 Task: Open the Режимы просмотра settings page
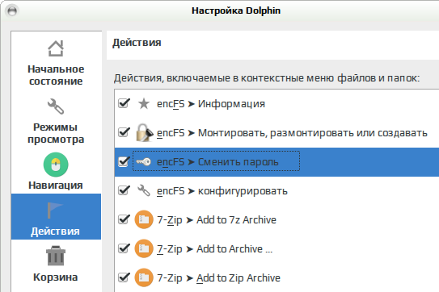[x=56, y=121]
